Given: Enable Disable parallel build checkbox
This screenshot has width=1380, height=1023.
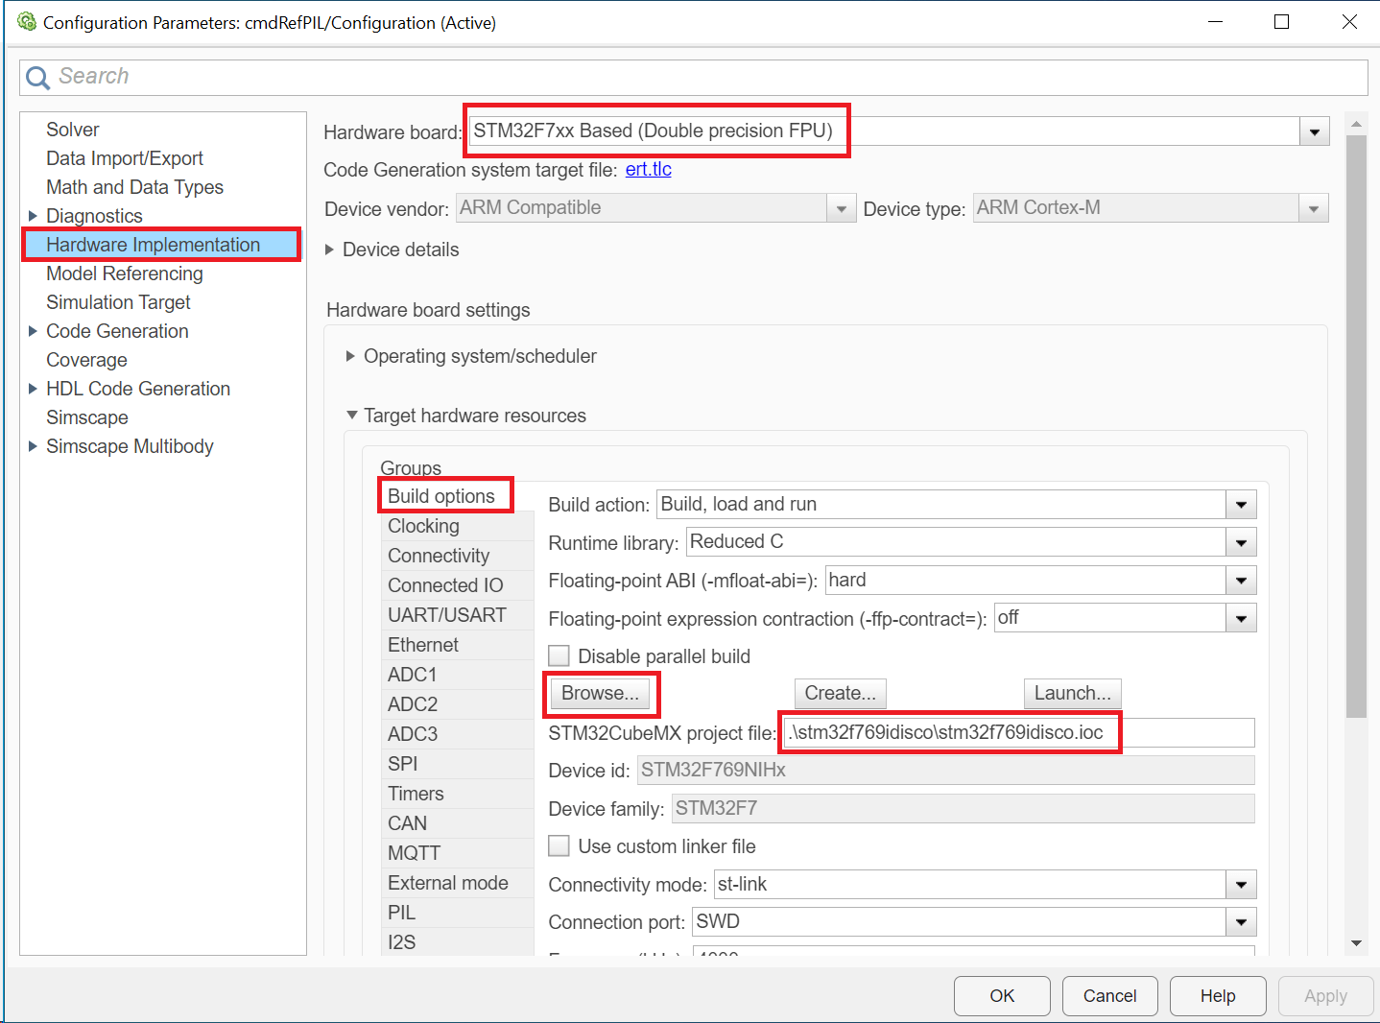Looking at the screenshot, I should (559, 656).
